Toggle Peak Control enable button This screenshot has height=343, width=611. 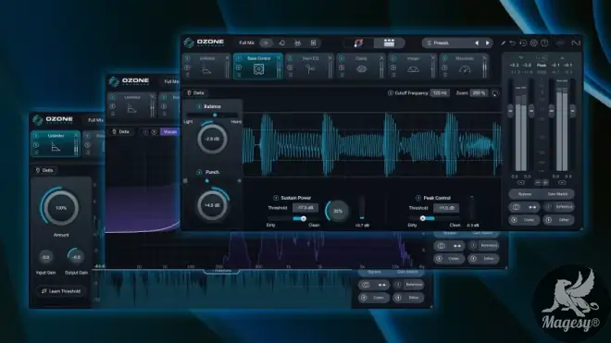418,198
